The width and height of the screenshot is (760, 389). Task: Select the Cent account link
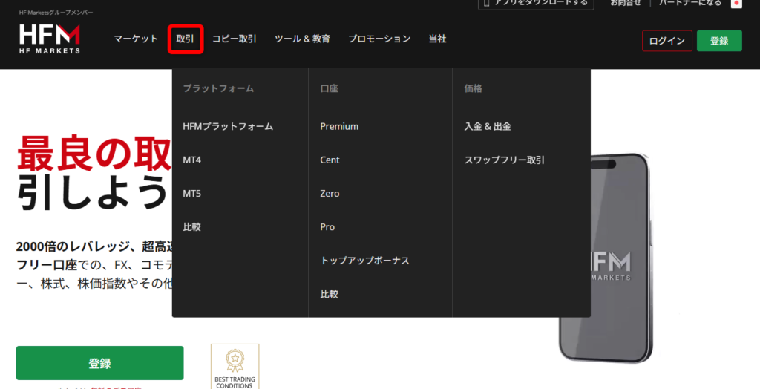click(x=330, y=160)
